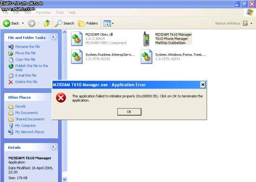The image size is (256, 182).
Task: Click the task pane scroll down arrow
Action: click(x=65, y=179)
